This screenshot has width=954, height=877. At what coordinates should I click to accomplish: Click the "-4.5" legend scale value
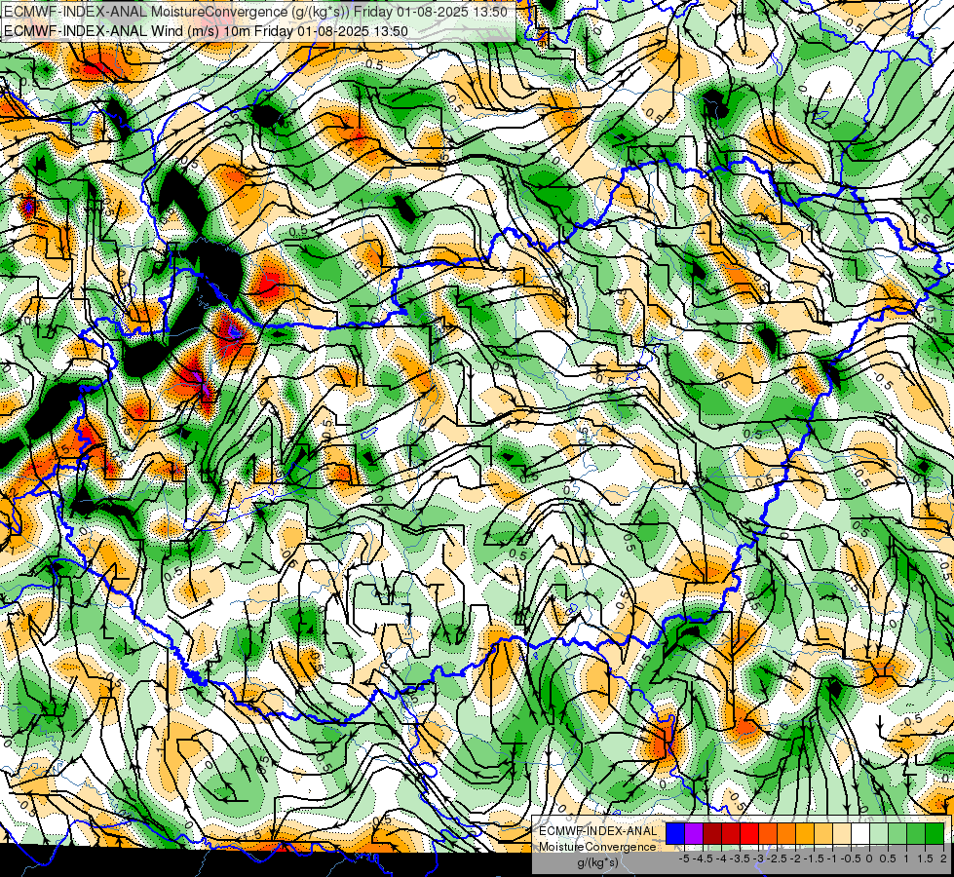[x=701, y=858]
